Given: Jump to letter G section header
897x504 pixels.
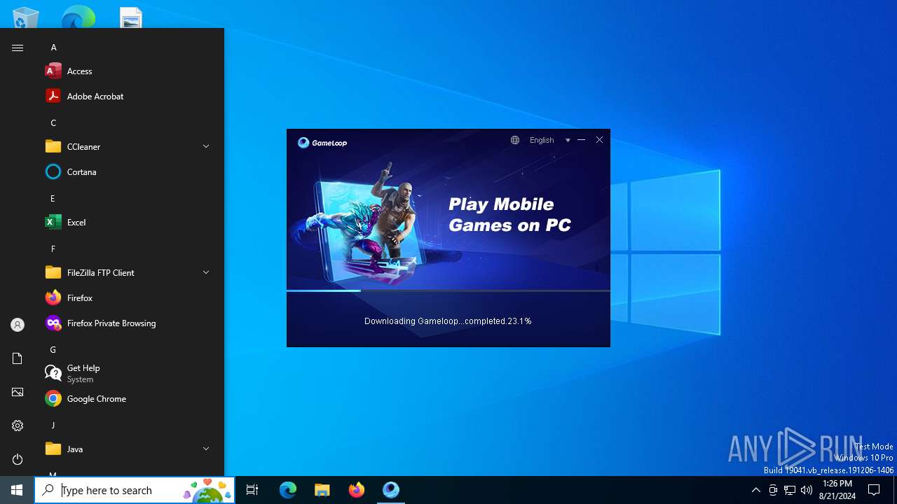Looking at the screenshot, I should click(53, 350).
